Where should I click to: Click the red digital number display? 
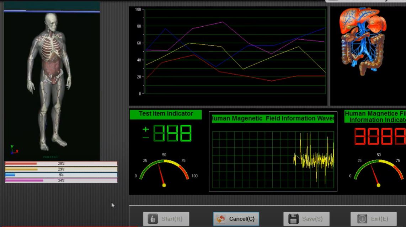pyautogui.click(x=380, y=136)
